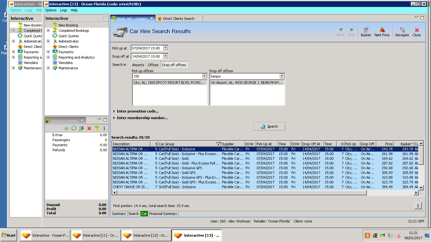This screenshot has height=242, width=431.
Task: Sort results by Supplier column header
Action: pos(233,144)
